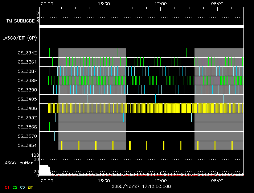Click the 20:00 tick label on bottom axis
254x193 pixels.
click(47, 180)
